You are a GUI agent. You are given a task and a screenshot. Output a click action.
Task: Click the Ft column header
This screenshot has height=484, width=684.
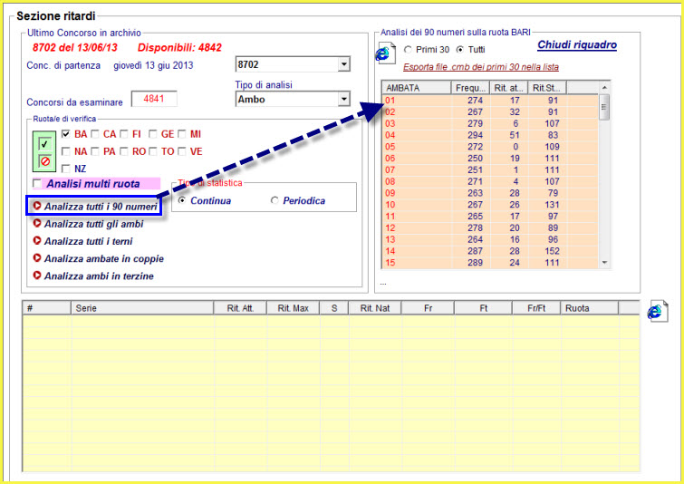click(484, 308)
